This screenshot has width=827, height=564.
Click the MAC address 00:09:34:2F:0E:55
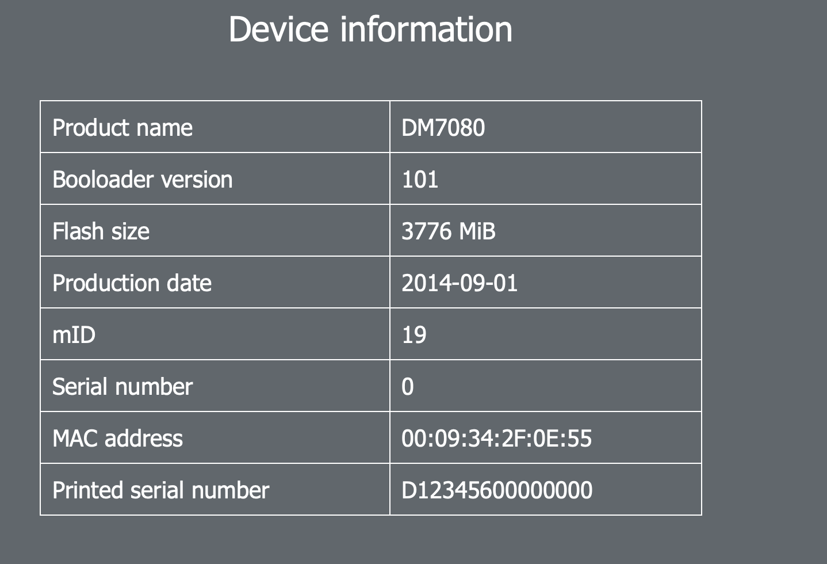pos(496,439)
